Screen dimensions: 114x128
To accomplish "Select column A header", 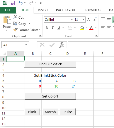I will pyautogui.click(x=15, y=54).
